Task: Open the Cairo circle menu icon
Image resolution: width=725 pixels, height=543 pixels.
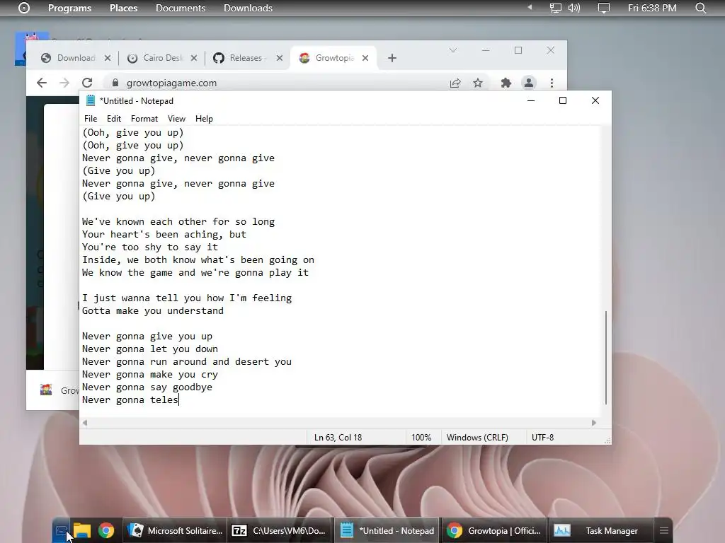Action: [x=24, y=8]
